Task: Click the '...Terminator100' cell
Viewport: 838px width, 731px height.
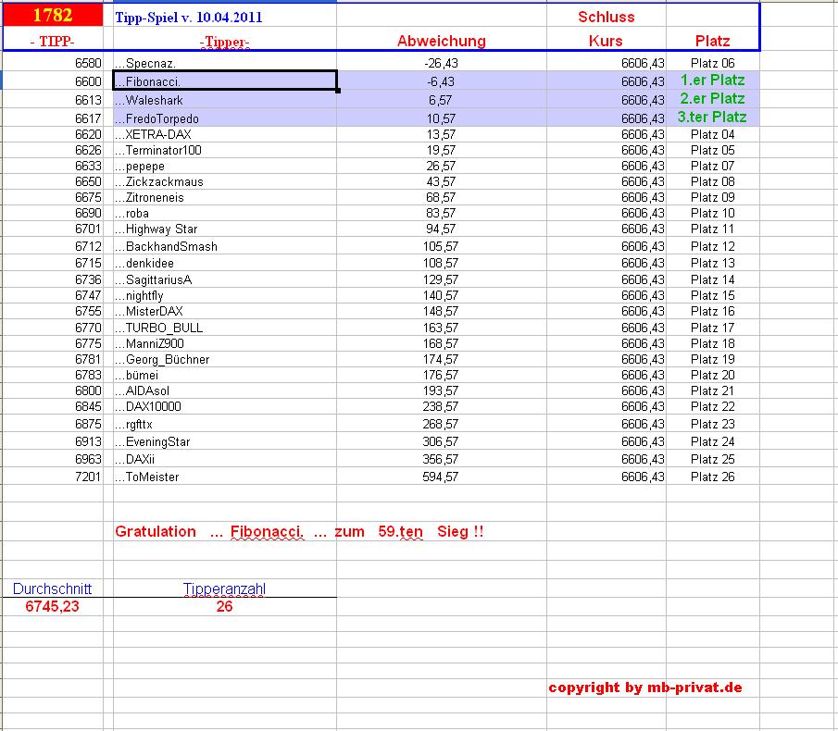Action: coord(225,150)
